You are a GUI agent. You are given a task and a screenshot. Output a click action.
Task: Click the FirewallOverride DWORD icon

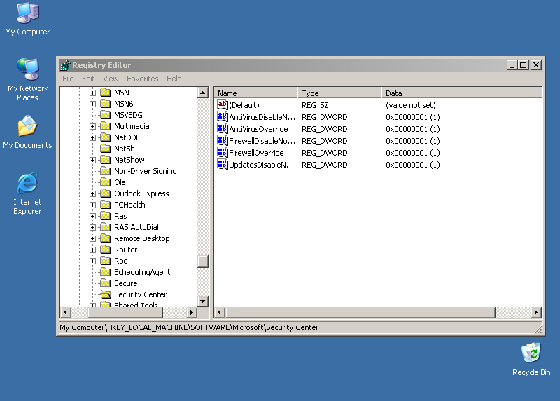point(222,153)
